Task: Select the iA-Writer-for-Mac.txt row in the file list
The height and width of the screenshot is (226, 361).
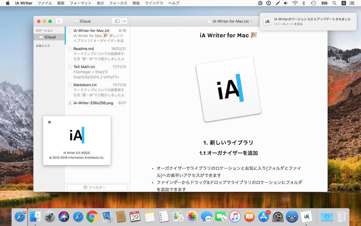Action: pyautogui.click(x=97, y=35)
